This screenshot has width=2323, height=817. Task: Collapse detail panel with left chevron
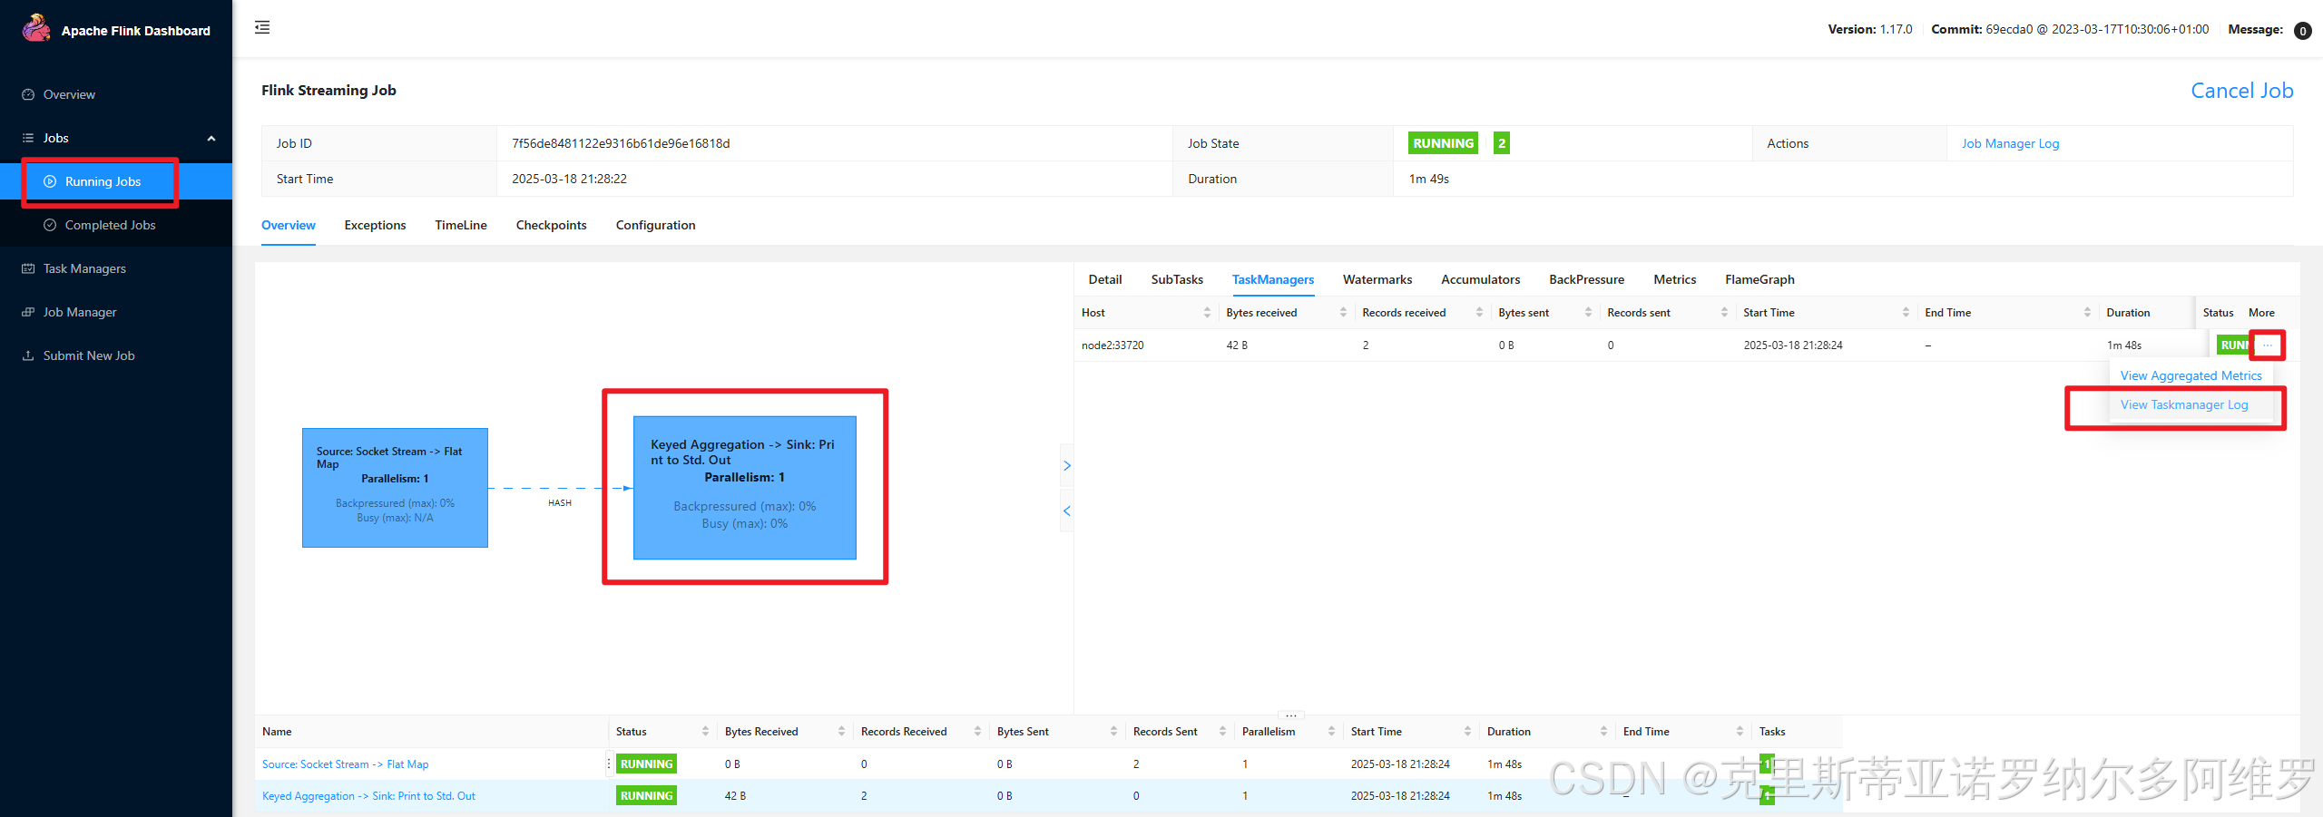point(1067,511)
